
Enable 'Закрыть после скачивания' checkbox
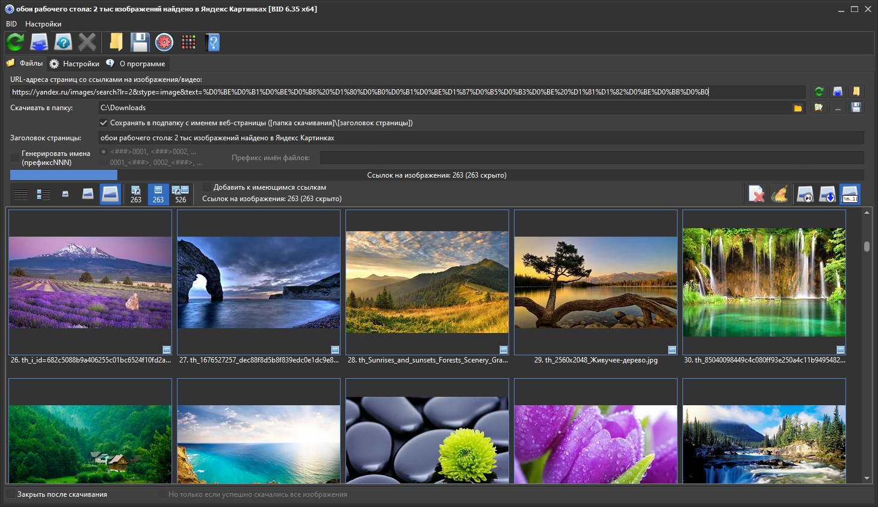click(11, 494)
